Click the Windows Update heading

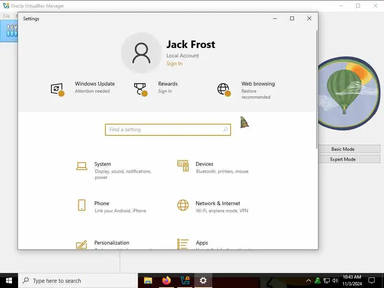pos(95,84)
